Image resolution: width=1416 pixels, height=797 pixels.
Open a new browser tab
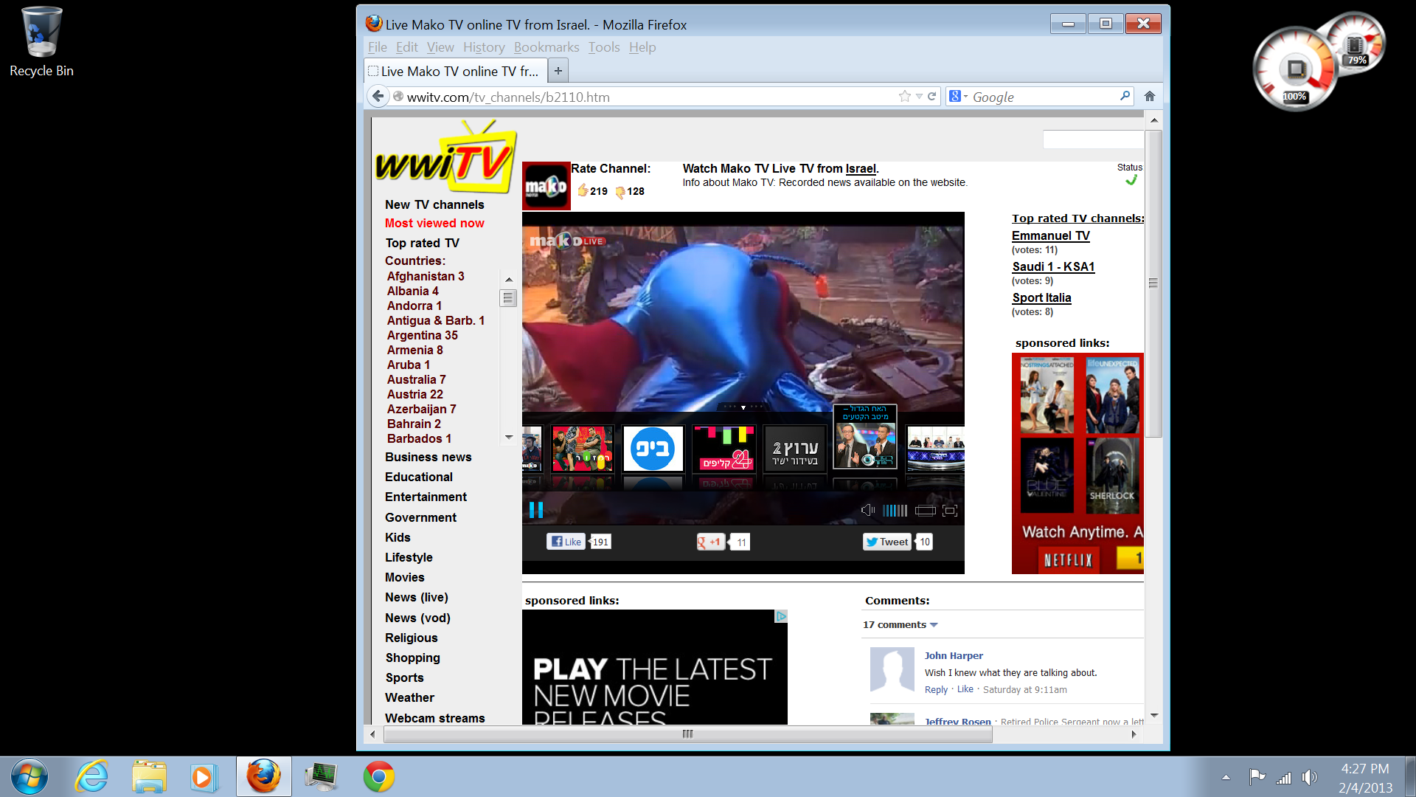pyautogui.click(x=558, y=71)
